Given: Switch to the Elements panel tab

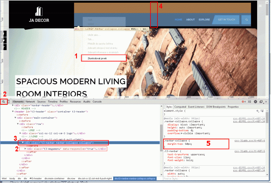Looking at the screenshot, I should (18, 102).
